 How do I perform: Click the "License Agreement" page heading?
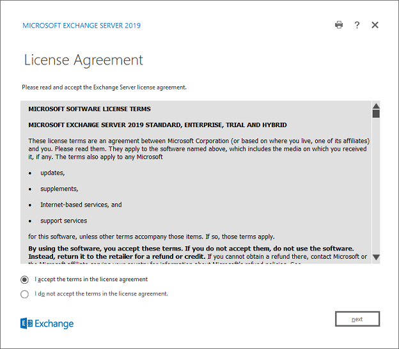pos(83,60)
